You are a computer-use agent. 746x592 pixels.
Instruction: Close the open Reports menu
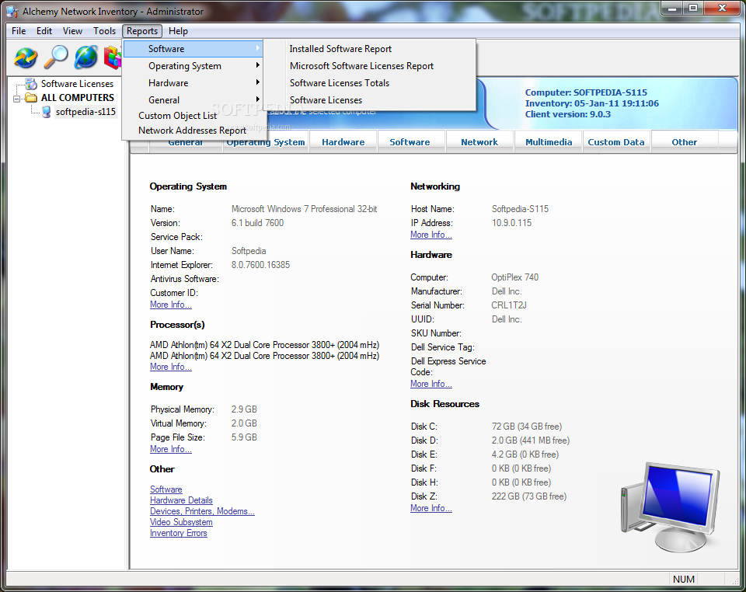[141, 31]
